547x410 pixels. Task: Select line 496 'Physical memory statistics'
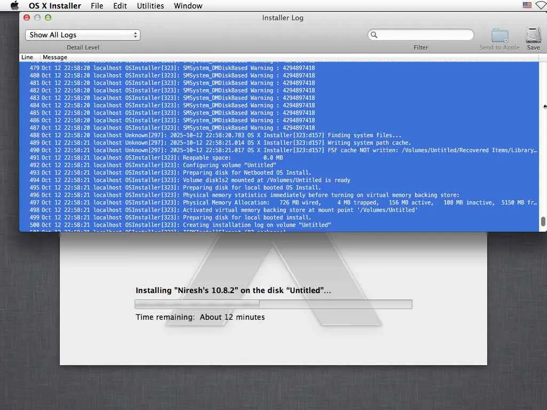(x=279, y=195)
